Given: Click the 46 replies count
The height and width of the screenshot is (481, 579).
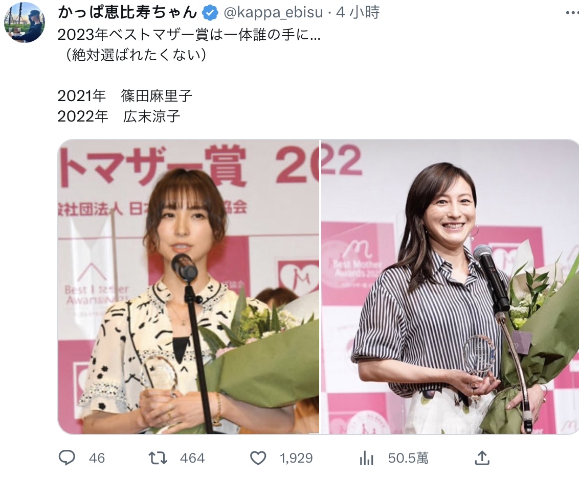Looking at the screenshot, I should point(97,458).
